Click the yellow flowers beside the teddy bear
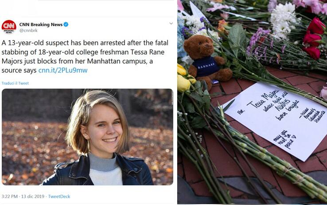Image resolution: width=327 pixels, height=205 pixels. click(x=183, y=78)
